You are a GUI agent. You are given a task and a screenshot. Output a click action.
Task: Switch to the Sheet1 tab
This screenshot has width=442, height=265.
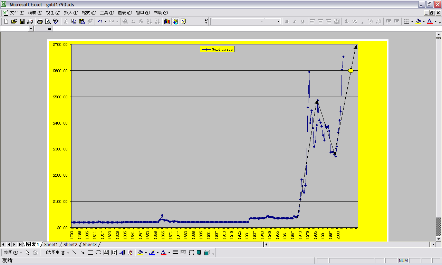[x=51, y=244]
